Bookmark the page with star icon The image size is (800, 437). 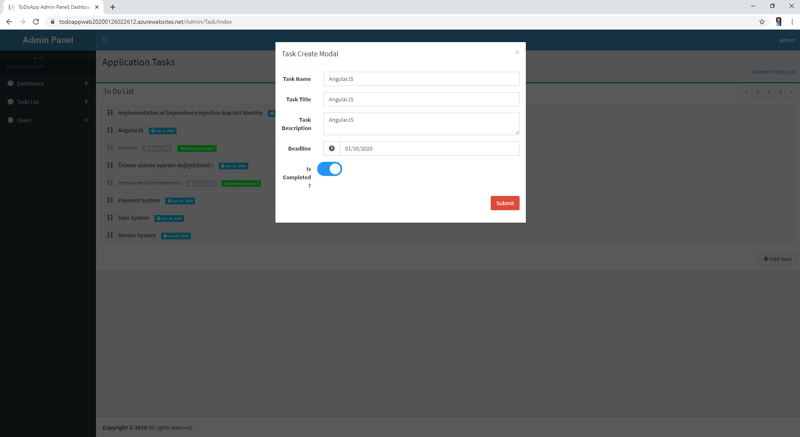point(762,22)
